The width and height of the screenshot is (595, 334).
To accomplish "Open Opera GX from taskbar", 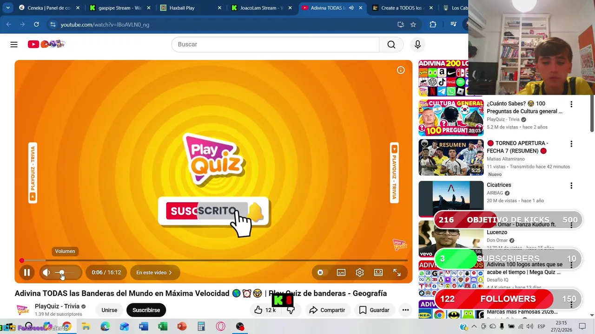I will coord(220,327).
